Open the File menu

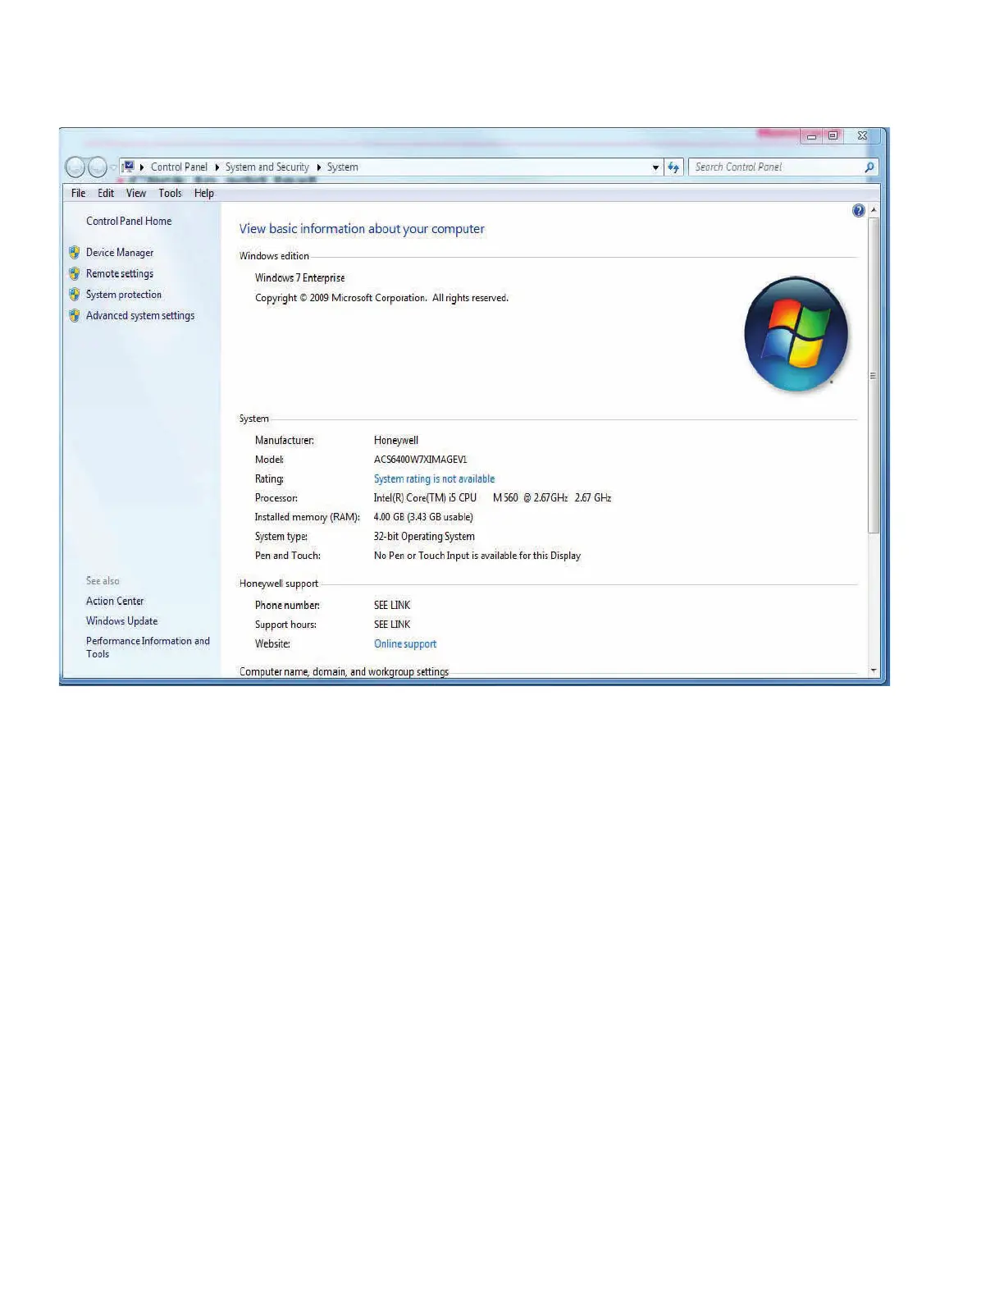pyautogui.click(x=79, y=194)
